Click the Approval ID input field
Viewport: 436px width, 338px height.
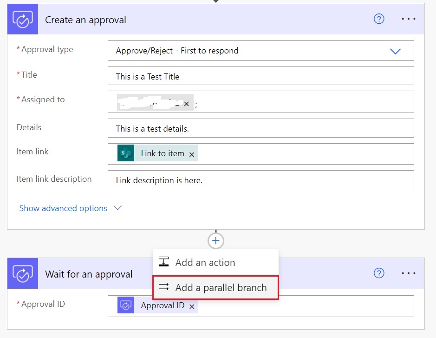302,306
